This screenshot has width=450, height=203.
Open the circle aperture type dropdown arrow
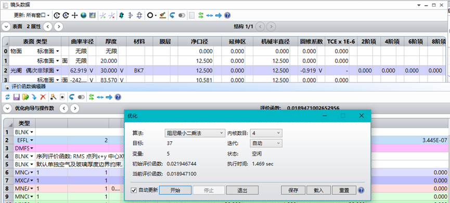(x=156, y=16)
